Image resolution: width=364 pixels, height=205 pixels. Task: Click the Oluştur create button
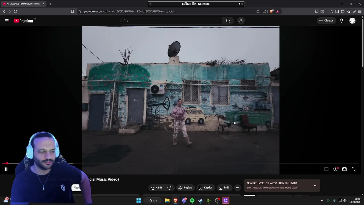pos(326,21)
